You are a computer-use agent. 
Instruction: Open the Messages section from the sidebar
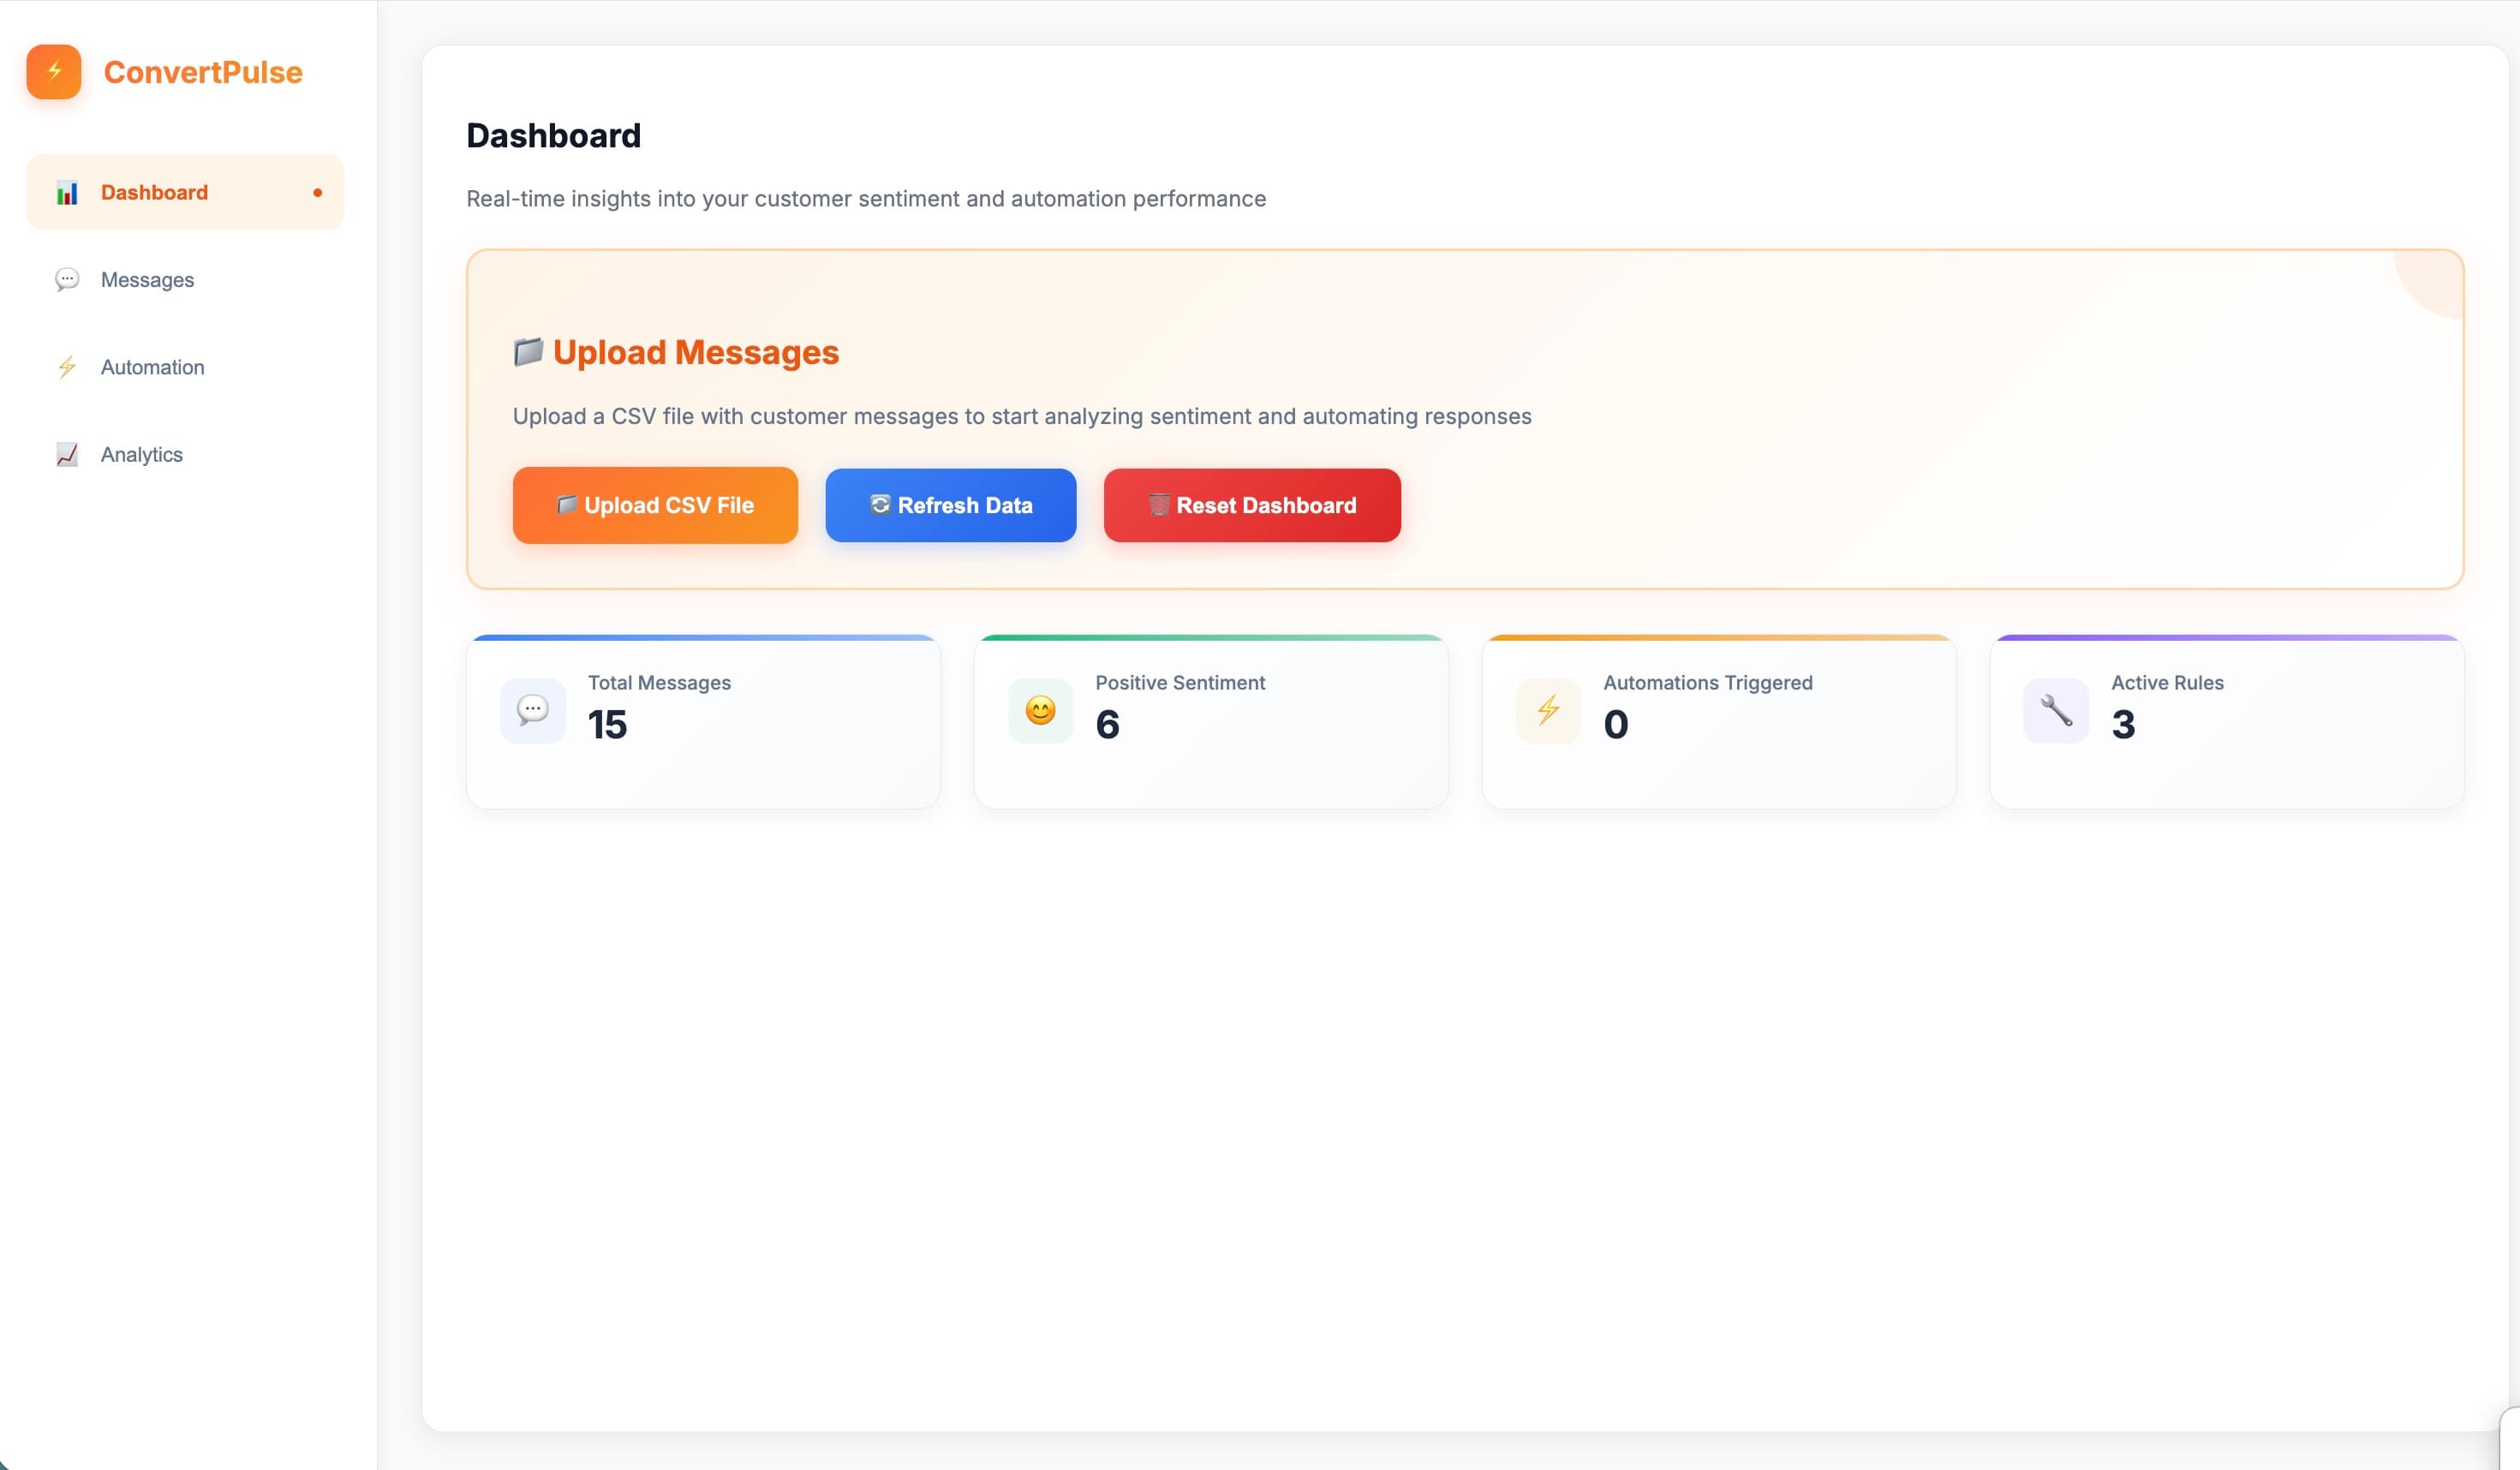tap(147, 280)
